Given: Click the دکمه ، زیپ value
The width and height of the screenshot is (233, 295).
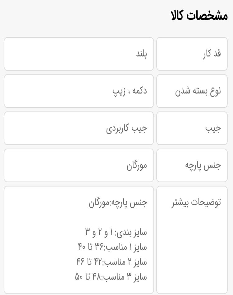Looking at the screenshot, I should [x=130, y=91].
